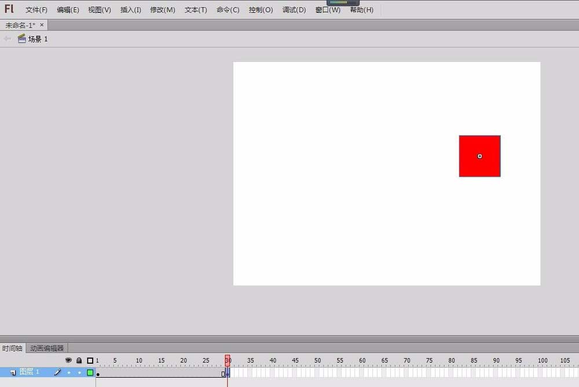Open the 窗口(W) menu

[328, 10]
